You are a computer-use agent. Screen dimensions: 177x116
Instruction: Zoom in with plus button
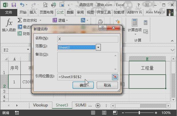tap(156, 113)
